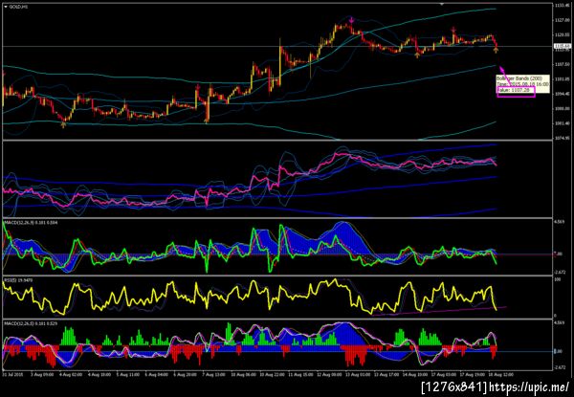Screen dimensions: 574x397
Task: Select the horizontal line across the price chart
Action: 278,46
